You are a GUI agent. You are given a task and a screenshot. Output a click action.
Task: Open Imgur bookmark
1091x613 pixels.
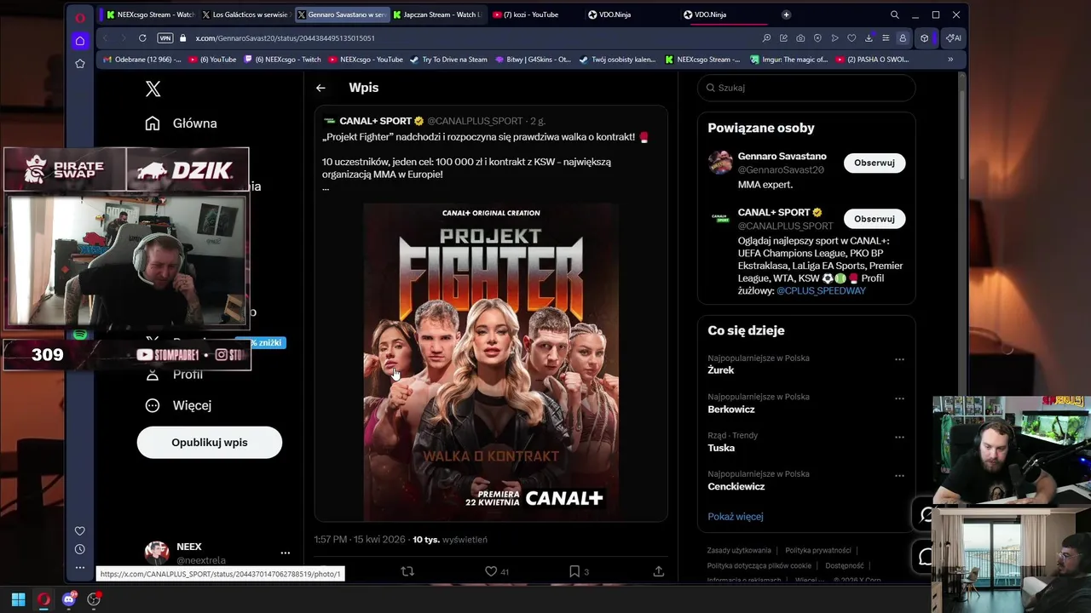[x=788, y=60]
